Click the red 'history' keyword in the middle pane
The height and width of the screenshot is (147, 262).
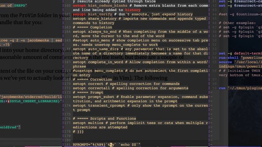pos(133,10)
